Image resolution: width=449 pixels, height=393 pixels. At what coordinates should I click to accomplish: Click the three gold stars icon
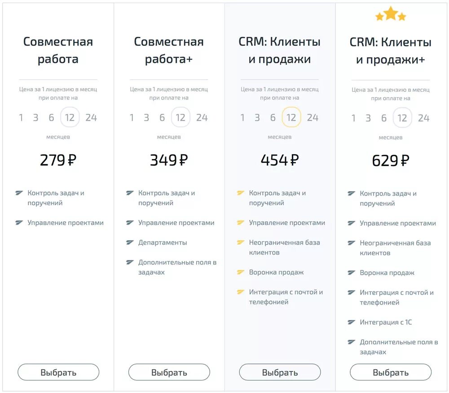391,14
